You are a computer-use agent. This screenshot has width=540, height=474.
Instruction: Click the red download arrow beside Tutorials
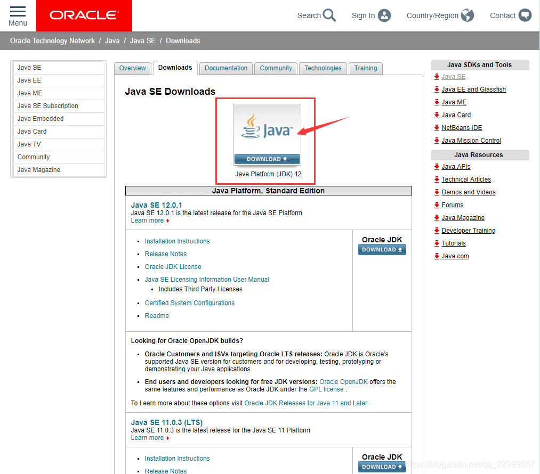(437, 243)
